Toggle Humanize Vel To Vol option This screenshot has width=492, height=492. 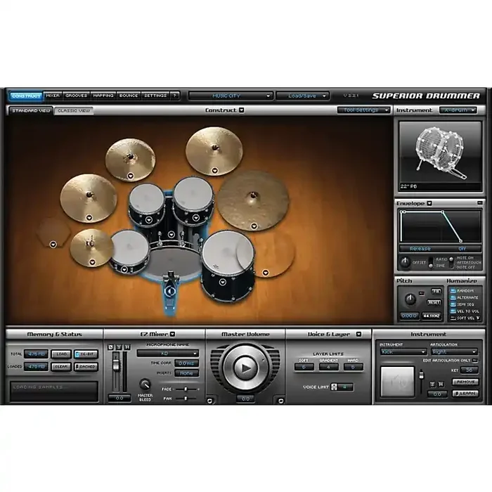pyautogui.click(x=453, y=311)
